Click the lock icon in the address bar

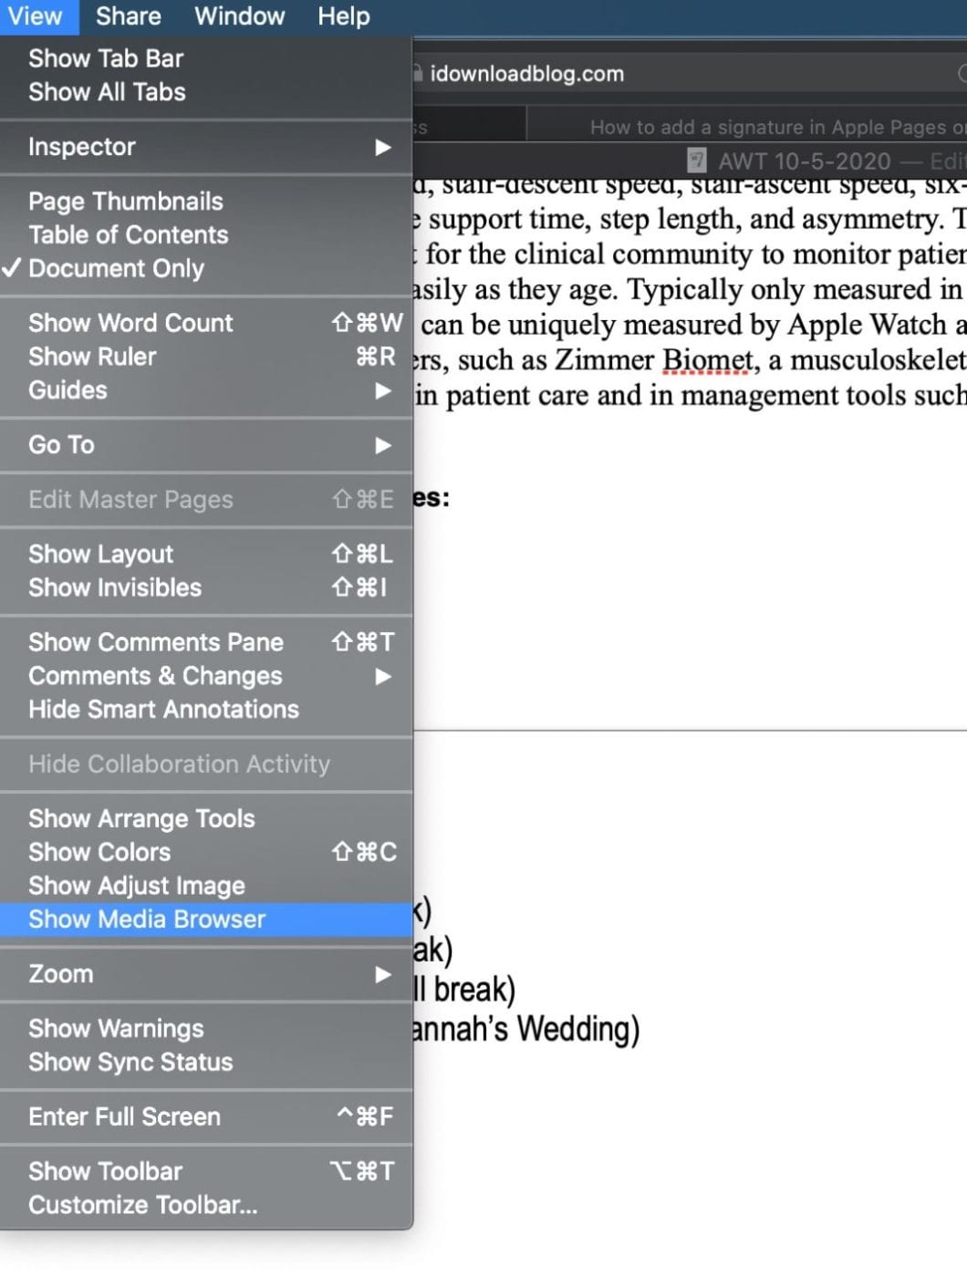click(x=418, y=74)
